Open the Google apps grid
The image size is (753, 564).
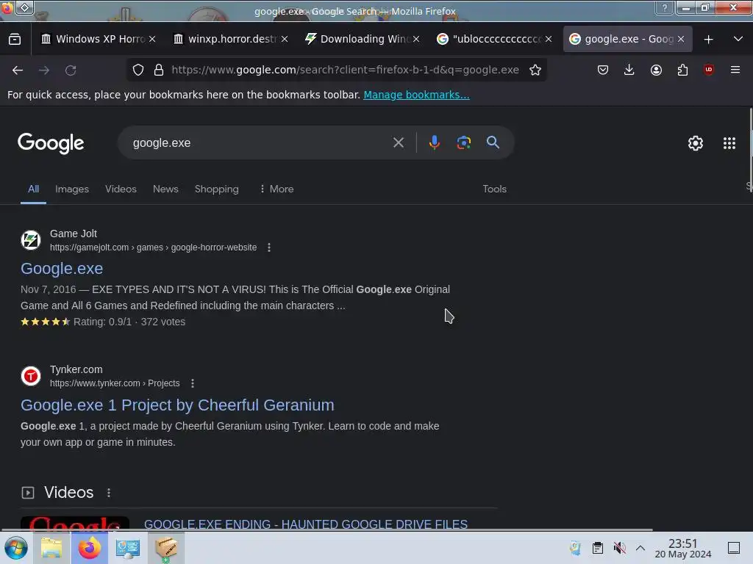(729, 143)
